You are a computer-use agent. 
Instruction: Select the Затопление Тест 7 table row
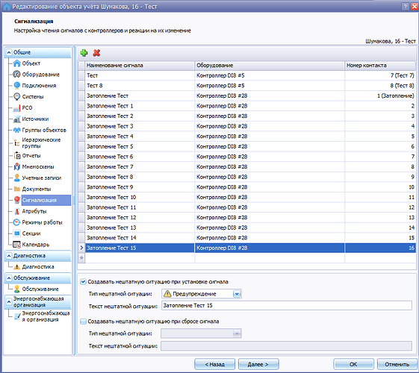point(247,167)
